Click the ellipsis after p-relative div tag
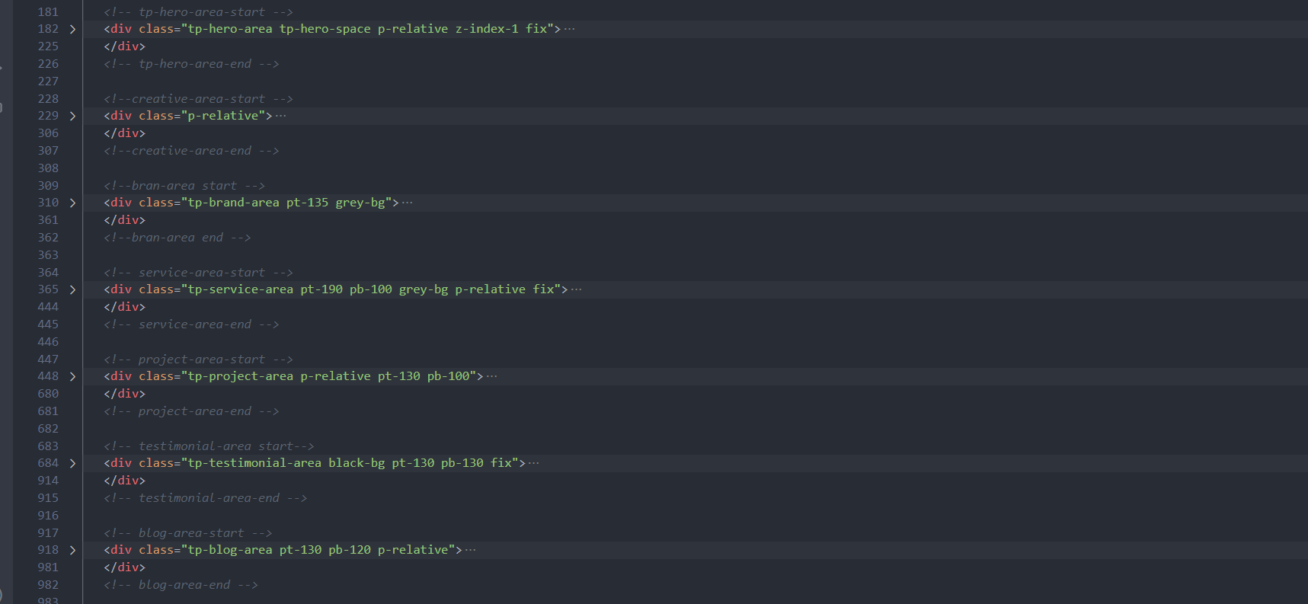The width and height of the screenshot is (1308, 604). click(x=280, y=116)
